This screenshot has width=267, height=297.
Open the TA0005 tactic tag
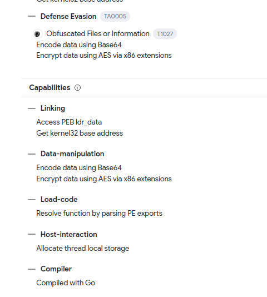coord(115,16)
